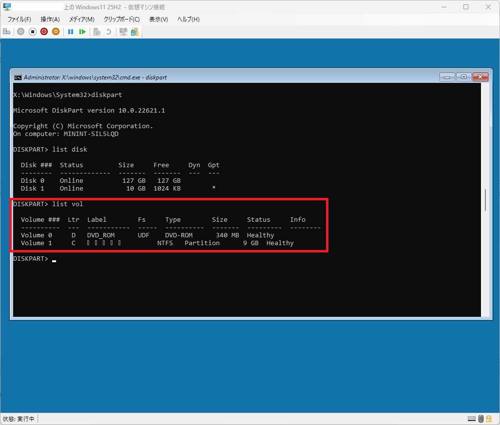Screen dimensions: 500x425
Task: Open the 表示(V) menu
Action: click(158, 19)
